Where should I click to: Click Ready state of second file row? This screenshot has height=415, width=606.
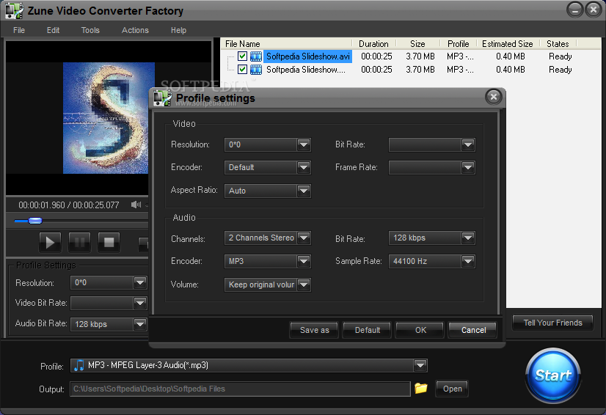tap(560, 70)
